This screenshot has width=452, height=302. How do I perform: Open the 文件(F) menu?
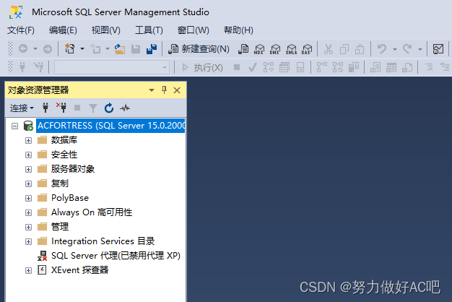(x=21, y=30)
